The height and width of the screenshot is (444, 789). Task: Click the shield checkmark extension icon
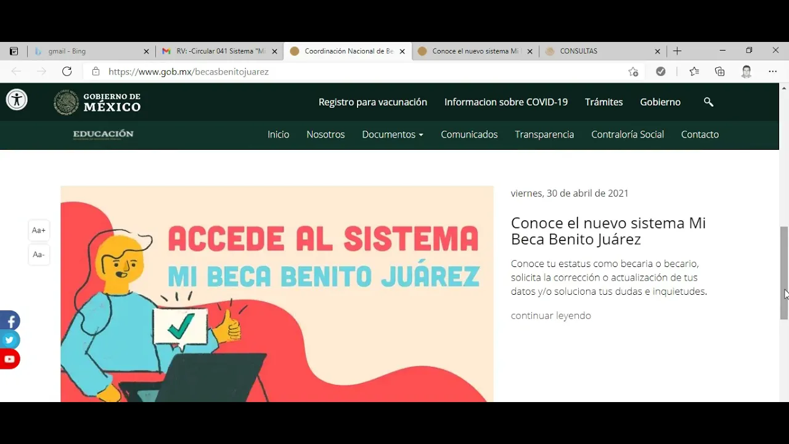click(x=661, y=72)
